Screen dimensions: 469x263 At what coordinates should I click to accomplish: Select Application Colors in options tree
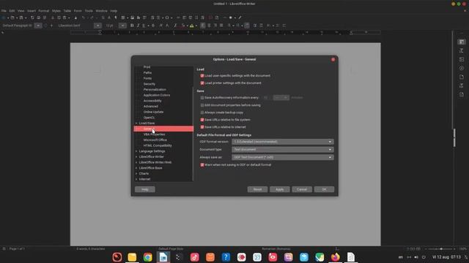pos(157,95)
